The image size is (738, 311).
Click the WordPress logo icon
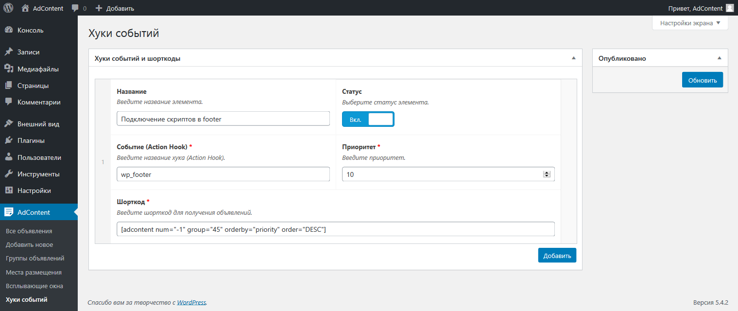[8, 8]
